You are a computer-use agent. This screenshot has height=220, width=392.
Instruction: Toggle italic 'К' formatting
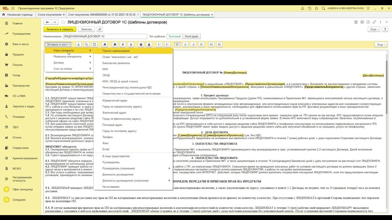(123, 45)
